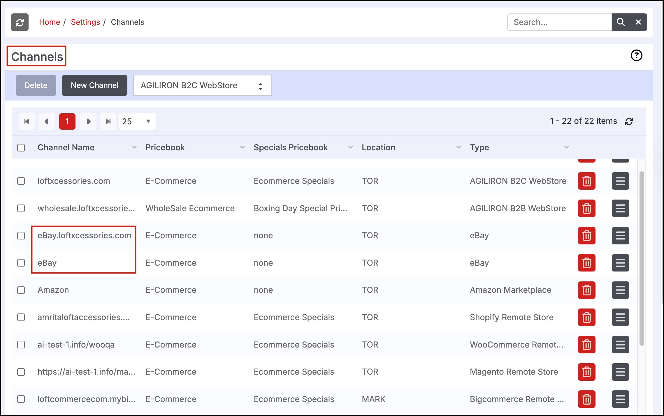Image resolution: width=664 pixels, height=416 pixels.
Task: Click the refresh icon beside Home breadcrumb
Action: (x=20, y=22)
